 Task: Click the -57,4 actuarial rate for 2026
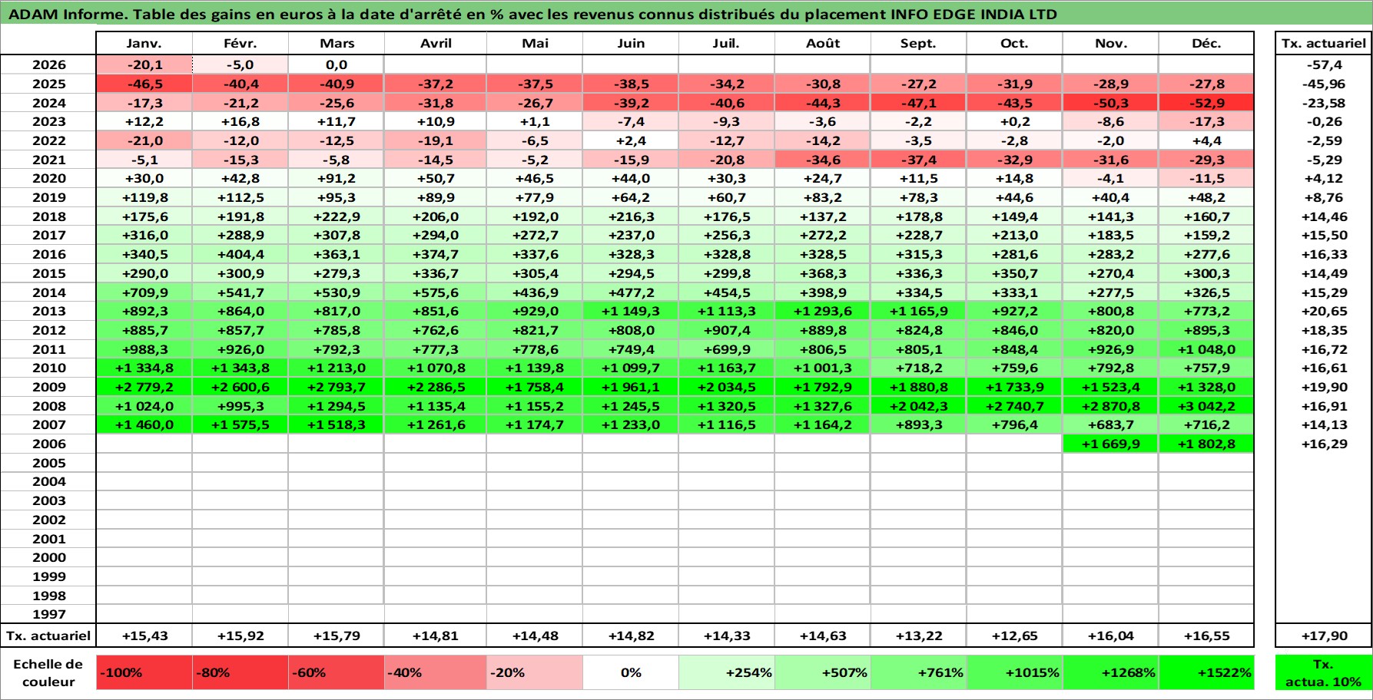[x=1323, y=64]
